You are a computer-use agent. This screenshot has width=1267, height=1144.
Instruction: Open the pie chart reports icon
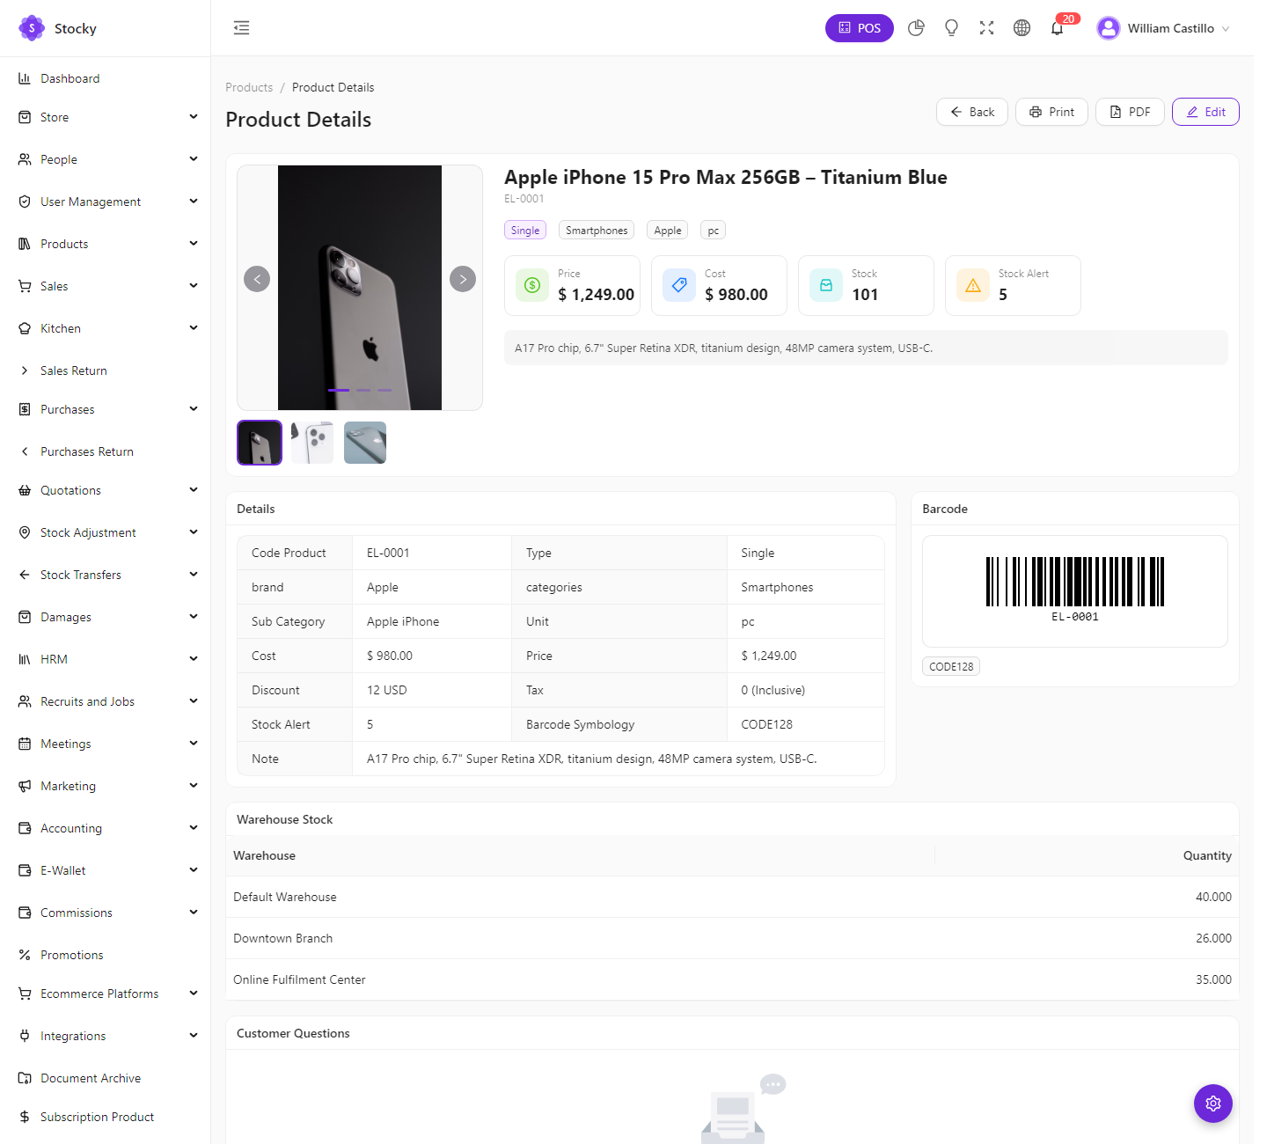coord(916,28)
